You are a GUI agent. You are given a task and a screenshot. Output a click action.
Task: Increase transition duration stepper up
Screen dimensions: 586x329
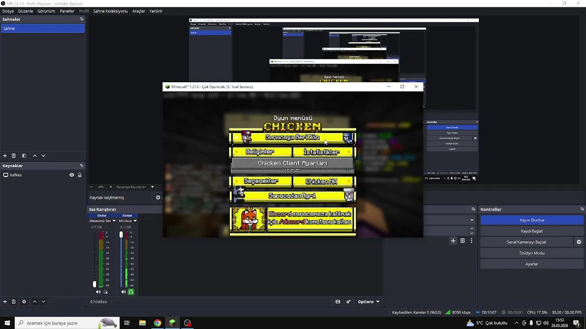(x=472, y=228)
